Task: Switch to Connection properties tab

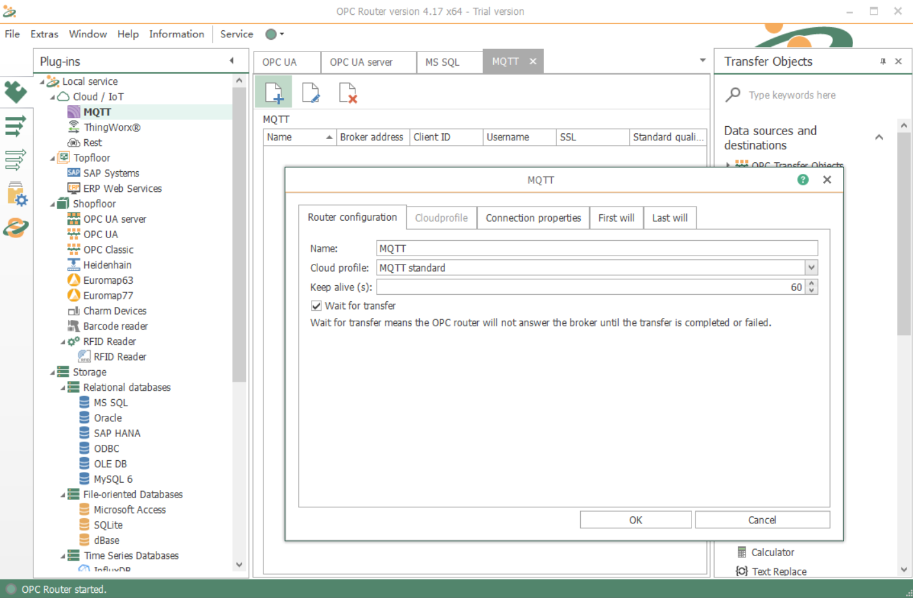Action: point(532,218)
